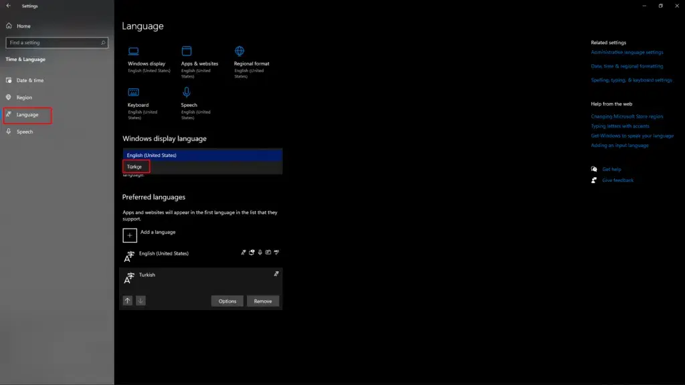Open Changing Microsoft Store region help link
The image size is (685, 385).
(627, 116)
